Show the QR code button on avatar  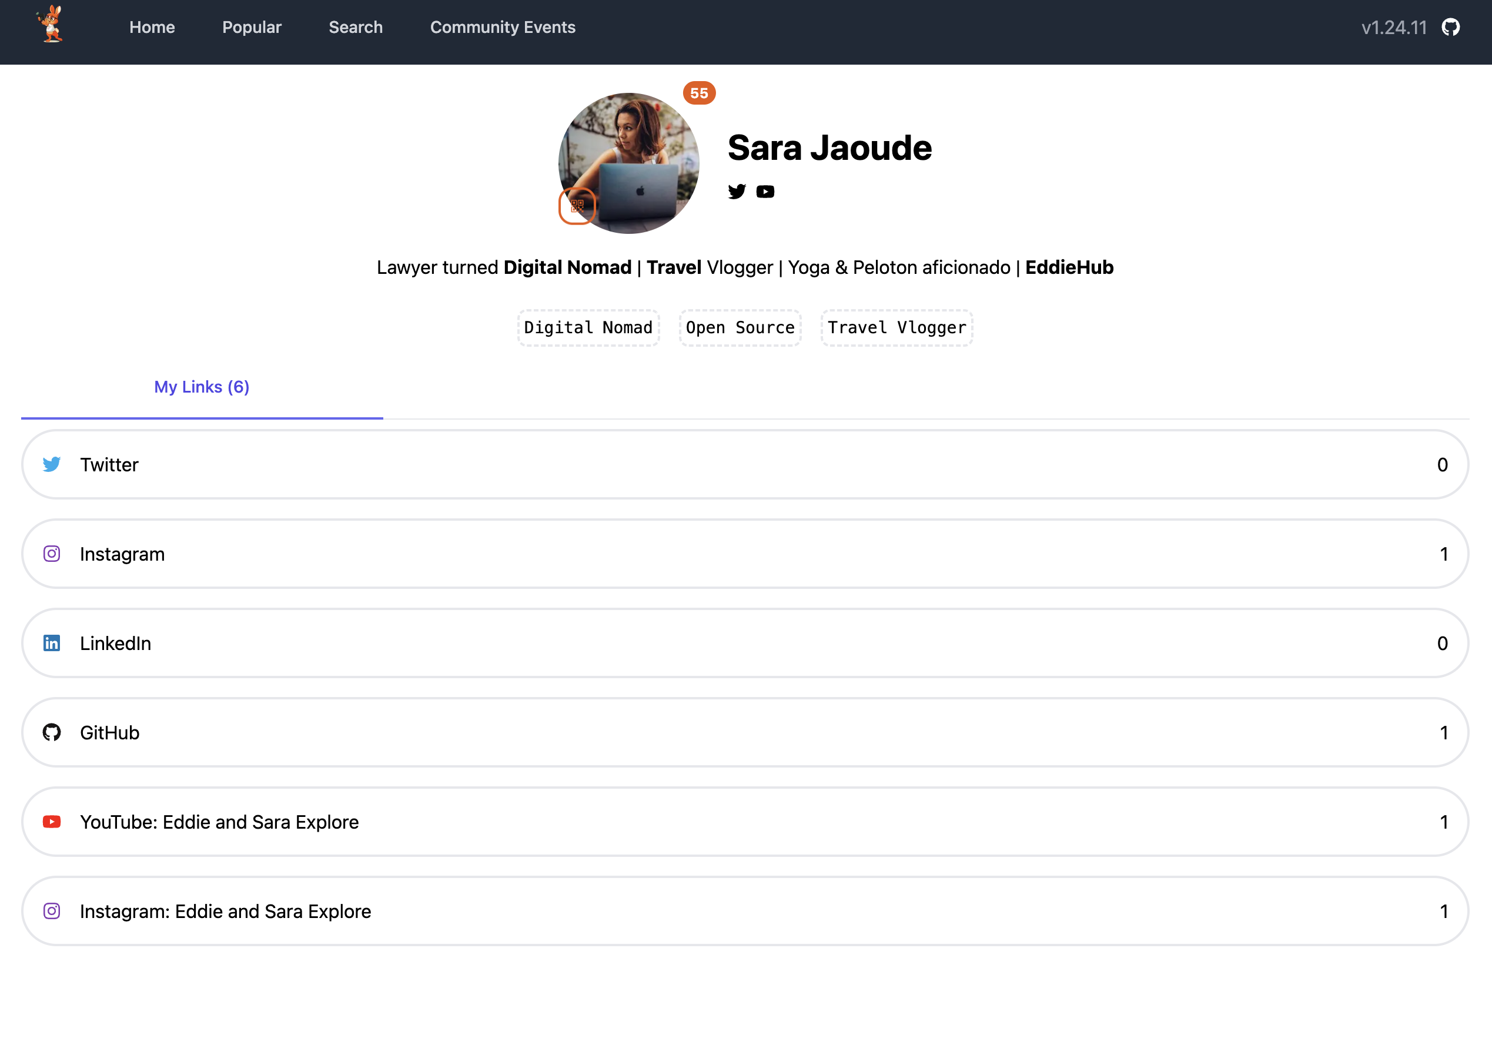[577, 206]
